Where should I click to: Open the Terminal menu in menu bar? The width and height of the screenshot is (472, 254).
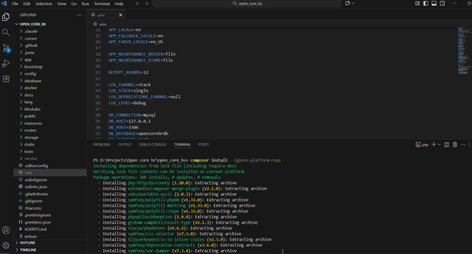coord(102,4)
